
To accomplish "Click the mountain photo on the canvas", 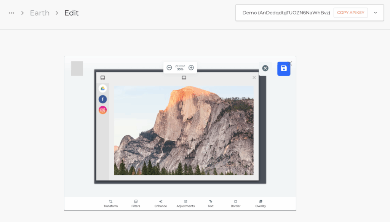I will 184,130.
